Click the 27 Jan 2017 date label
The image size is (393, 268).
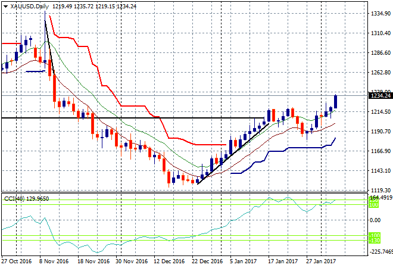(321, 261)
